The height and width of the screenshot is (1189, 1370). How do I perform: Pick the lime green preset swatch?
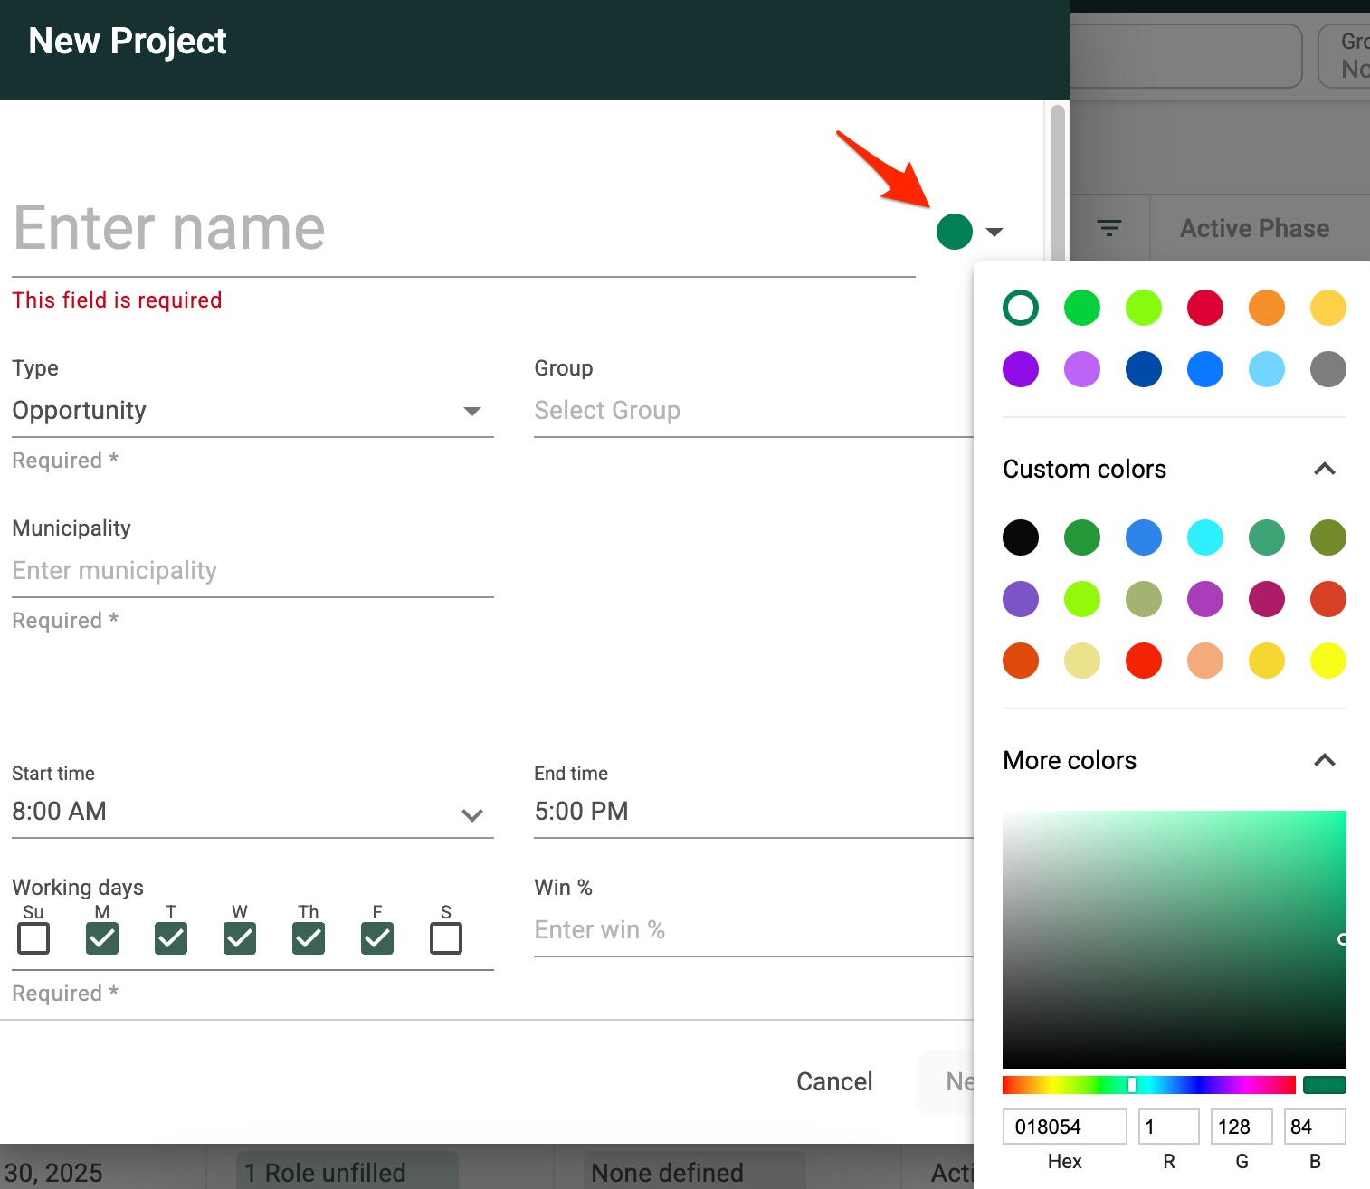pos(1144,308)
